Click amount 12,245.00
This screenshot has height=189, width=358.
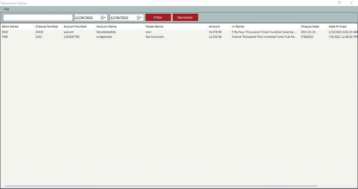pyautogui.click(x=215, y=37)
